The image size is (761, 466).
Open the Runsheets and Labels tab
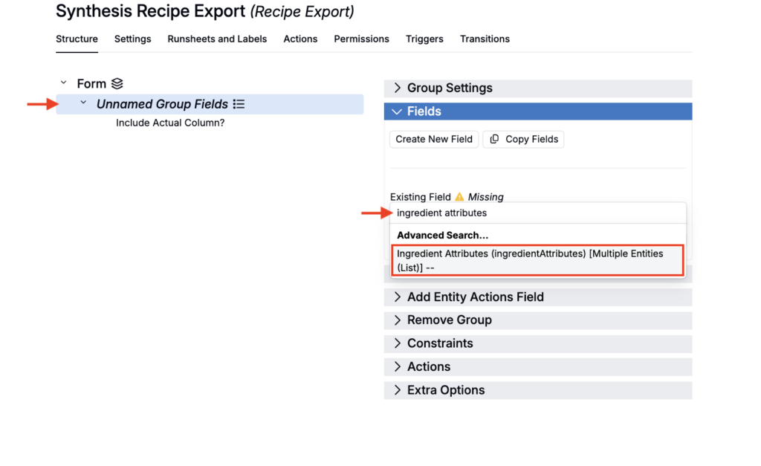click(217, 39)
